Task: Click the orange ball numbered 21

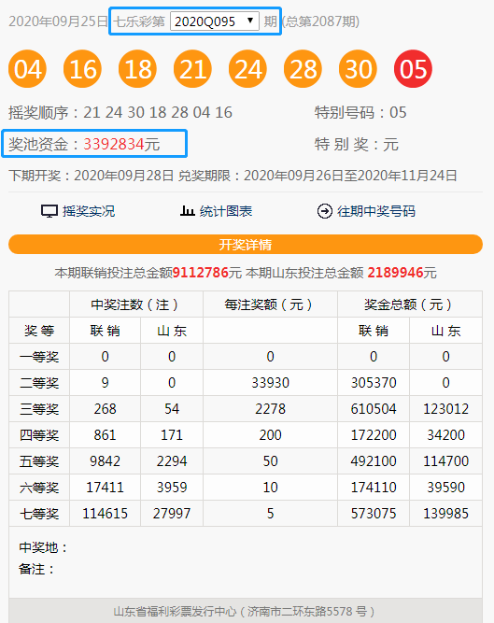Action: 192,69
